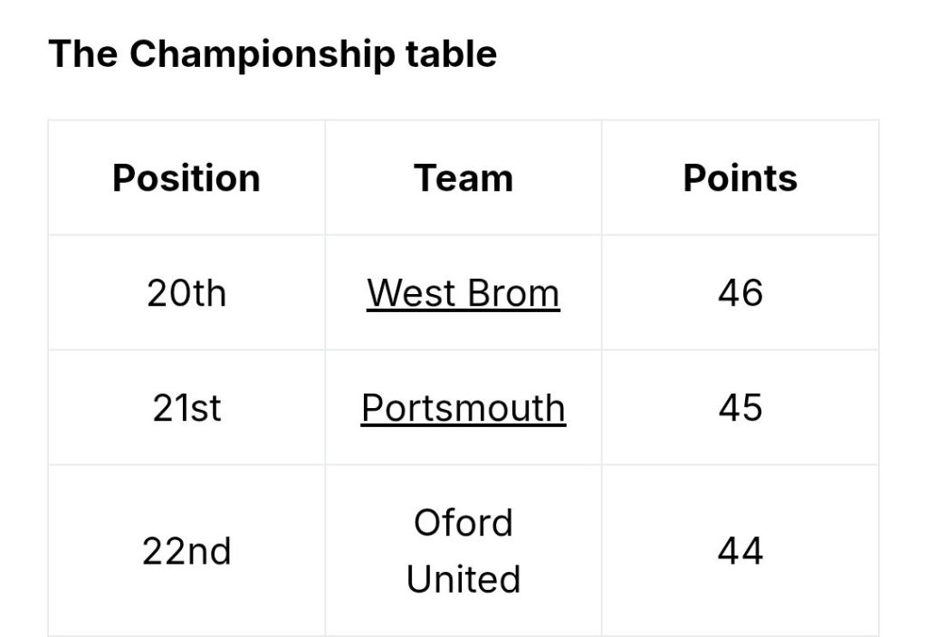Click the word "table" in the heading
Image resolution: width=927 pixels, height=637 pixels.
pyautogui.click(x=451, y=53)
